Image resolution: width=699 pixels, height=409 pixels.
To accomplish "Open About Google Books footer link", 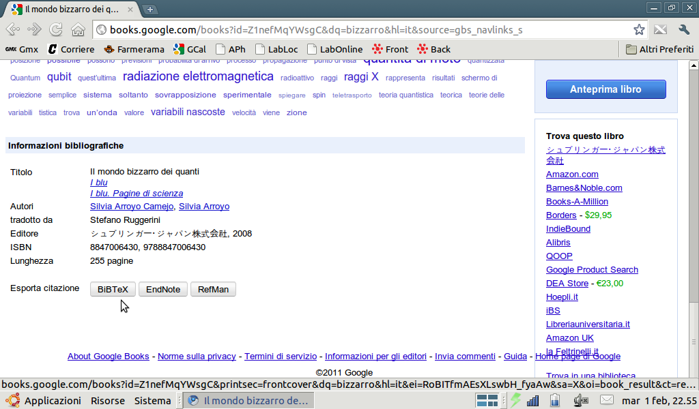I will click(109, 357).
